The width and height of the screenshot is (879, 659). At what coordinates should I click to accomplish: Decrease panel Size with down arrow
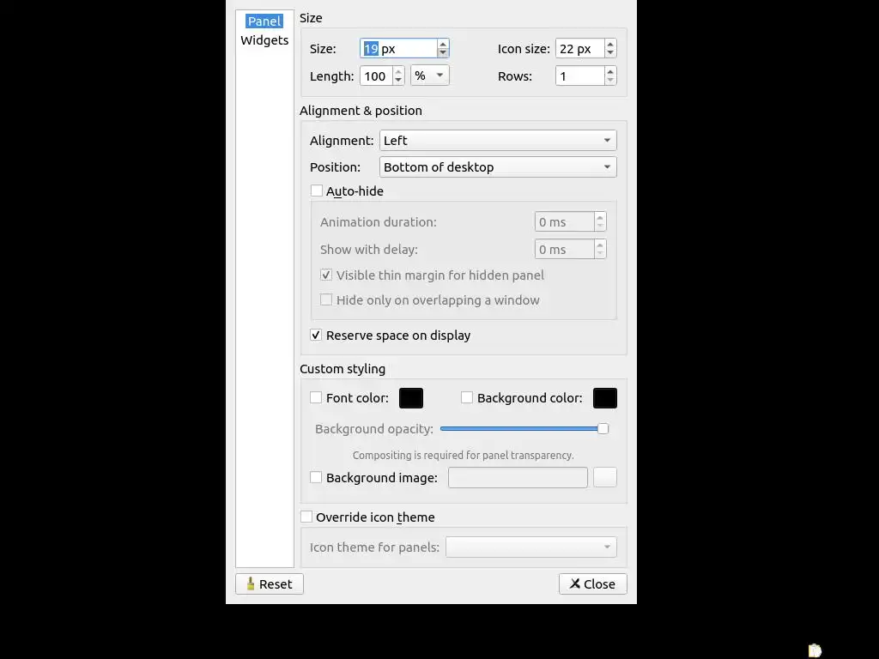point(443,53)
